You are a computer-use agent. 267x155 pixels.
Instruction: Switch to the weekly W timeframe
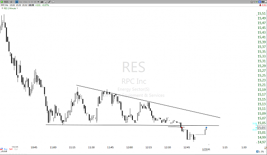[x=35, y=2]
